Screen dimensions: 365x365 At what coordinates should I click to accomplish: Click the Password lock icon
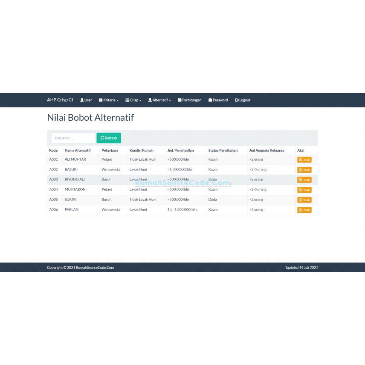[x=210, y=100]
